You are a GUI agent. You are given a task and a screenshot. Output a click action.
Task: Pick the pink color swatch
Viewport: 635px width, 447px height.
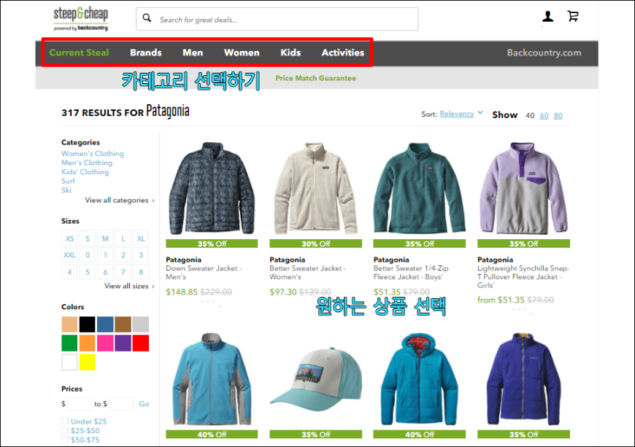(x=105, y=343)
